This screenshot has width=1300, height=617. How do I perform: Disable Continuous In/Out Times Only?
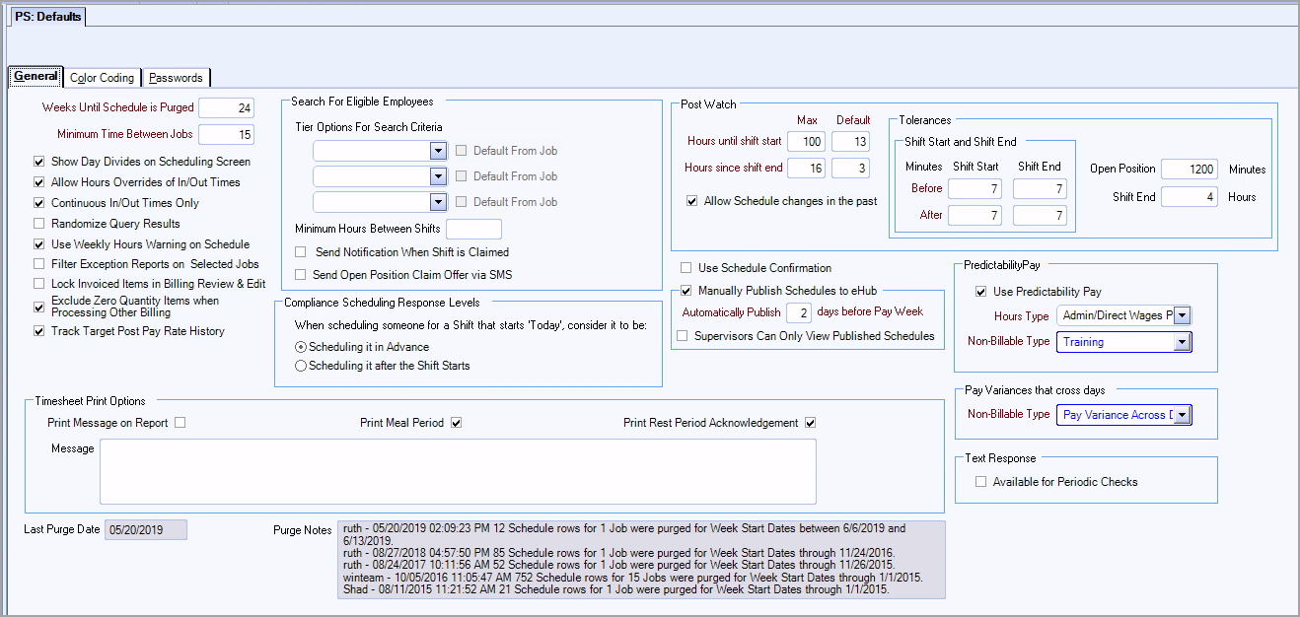(x=38, y=203)
